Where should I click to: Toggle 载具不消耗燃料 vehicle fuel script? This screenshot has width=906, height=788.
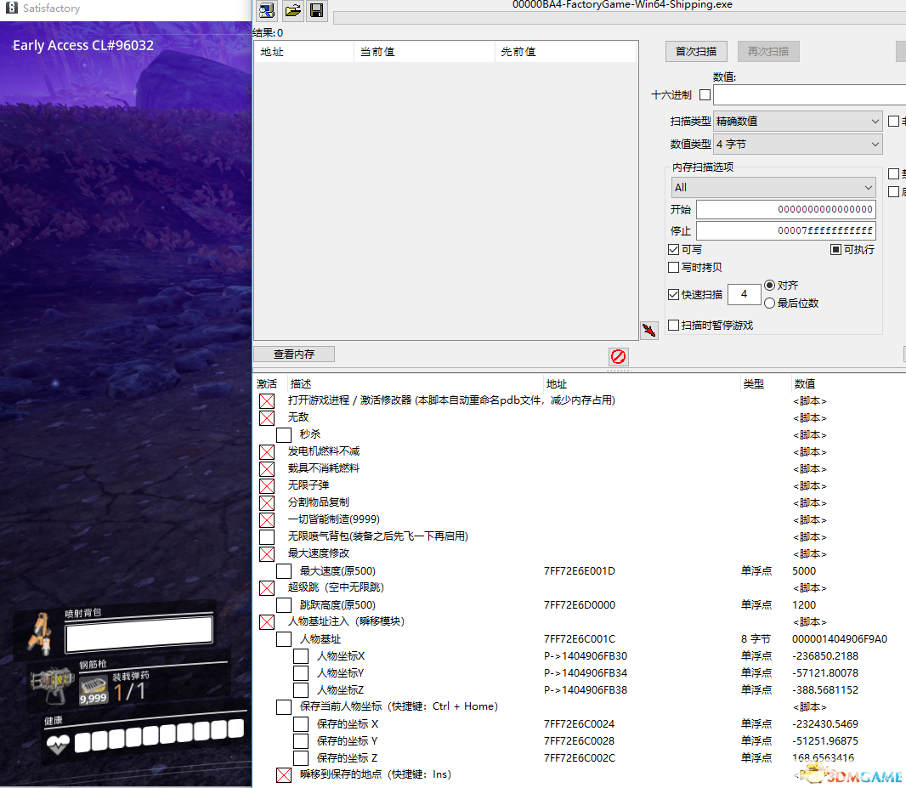coord(266,468)
